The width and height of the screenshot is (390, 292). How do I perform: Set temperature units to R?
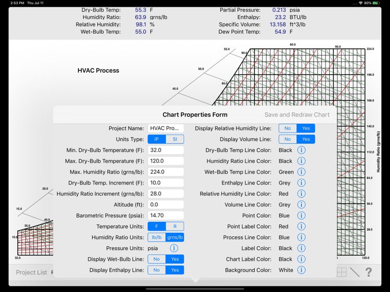(x=175, y=227)
